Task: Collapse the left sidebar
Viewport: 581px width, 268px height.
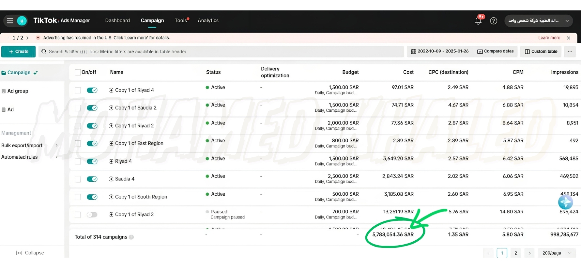Action: (30, 253)
